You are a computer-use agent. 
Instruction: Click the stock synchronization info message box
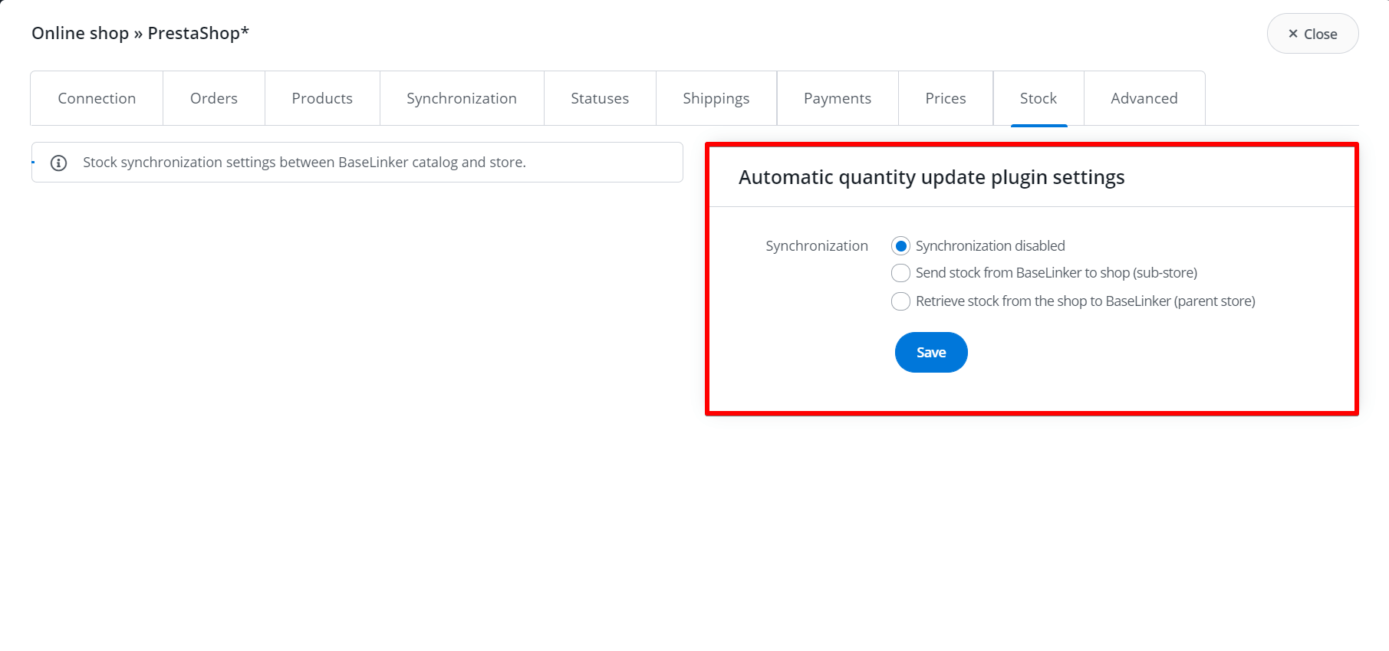(357, 163)
